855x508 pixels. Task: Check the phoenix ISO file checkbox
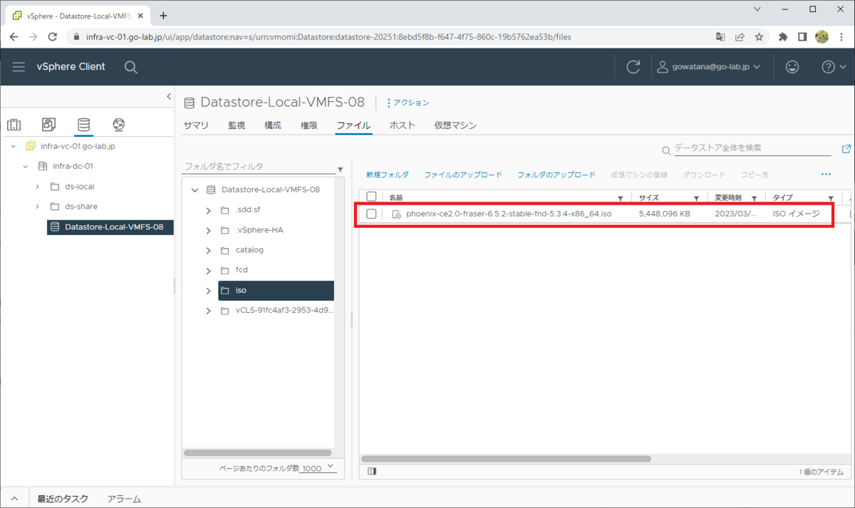pos(371,214)
